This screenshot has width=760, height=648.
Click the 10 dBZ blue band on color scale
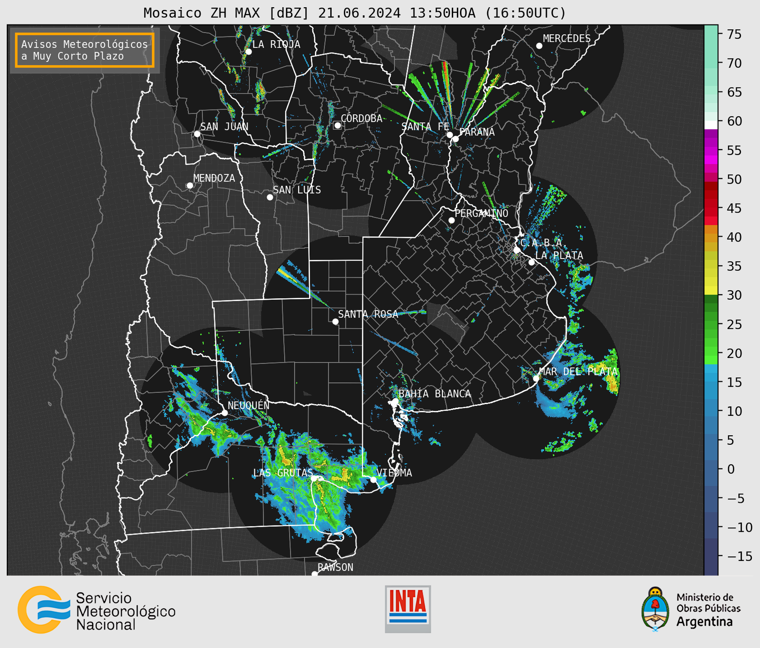pos(711,411)
